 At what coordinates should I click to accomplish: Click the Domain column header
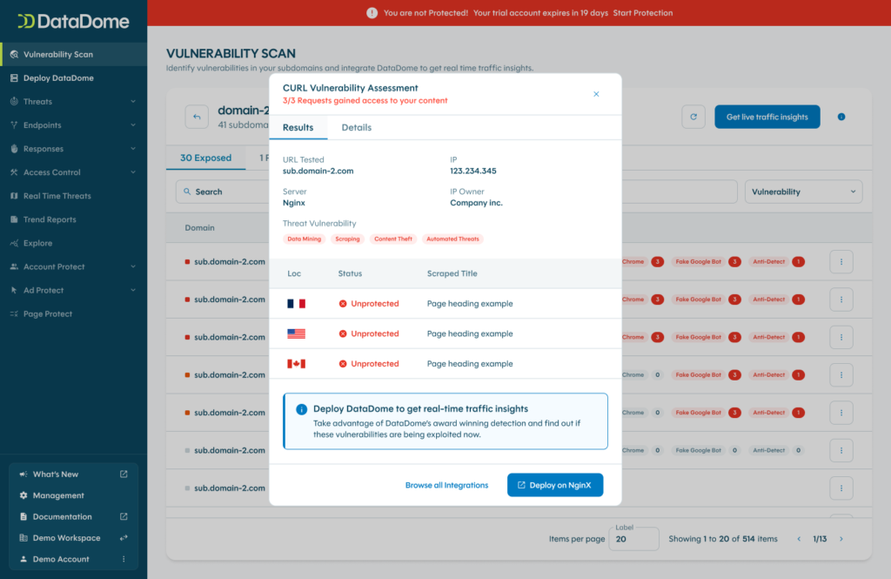[x=199, y=228]
